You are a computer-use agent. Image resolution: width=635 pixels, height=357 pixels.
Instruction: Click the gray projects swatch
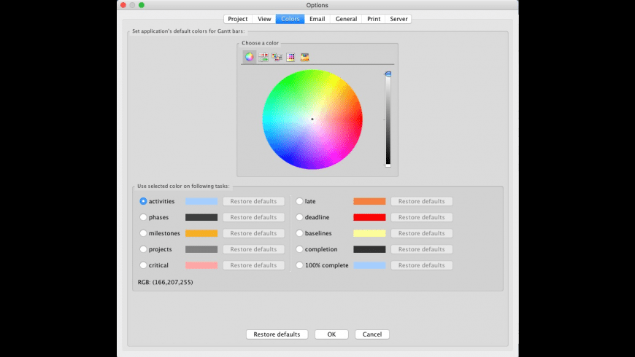coord(201,249)
